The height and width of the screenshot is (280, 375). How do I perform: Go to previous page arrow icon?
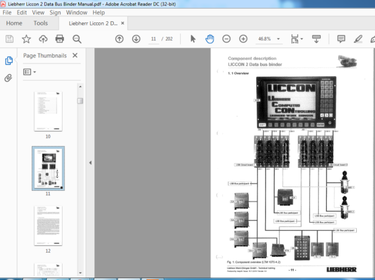119,39
